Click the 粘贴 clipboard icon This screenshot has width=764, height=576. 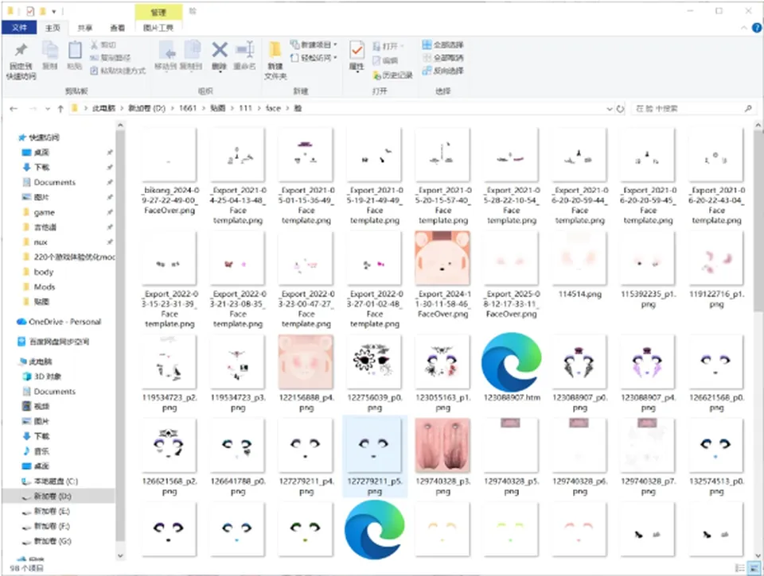pos(75,50)
